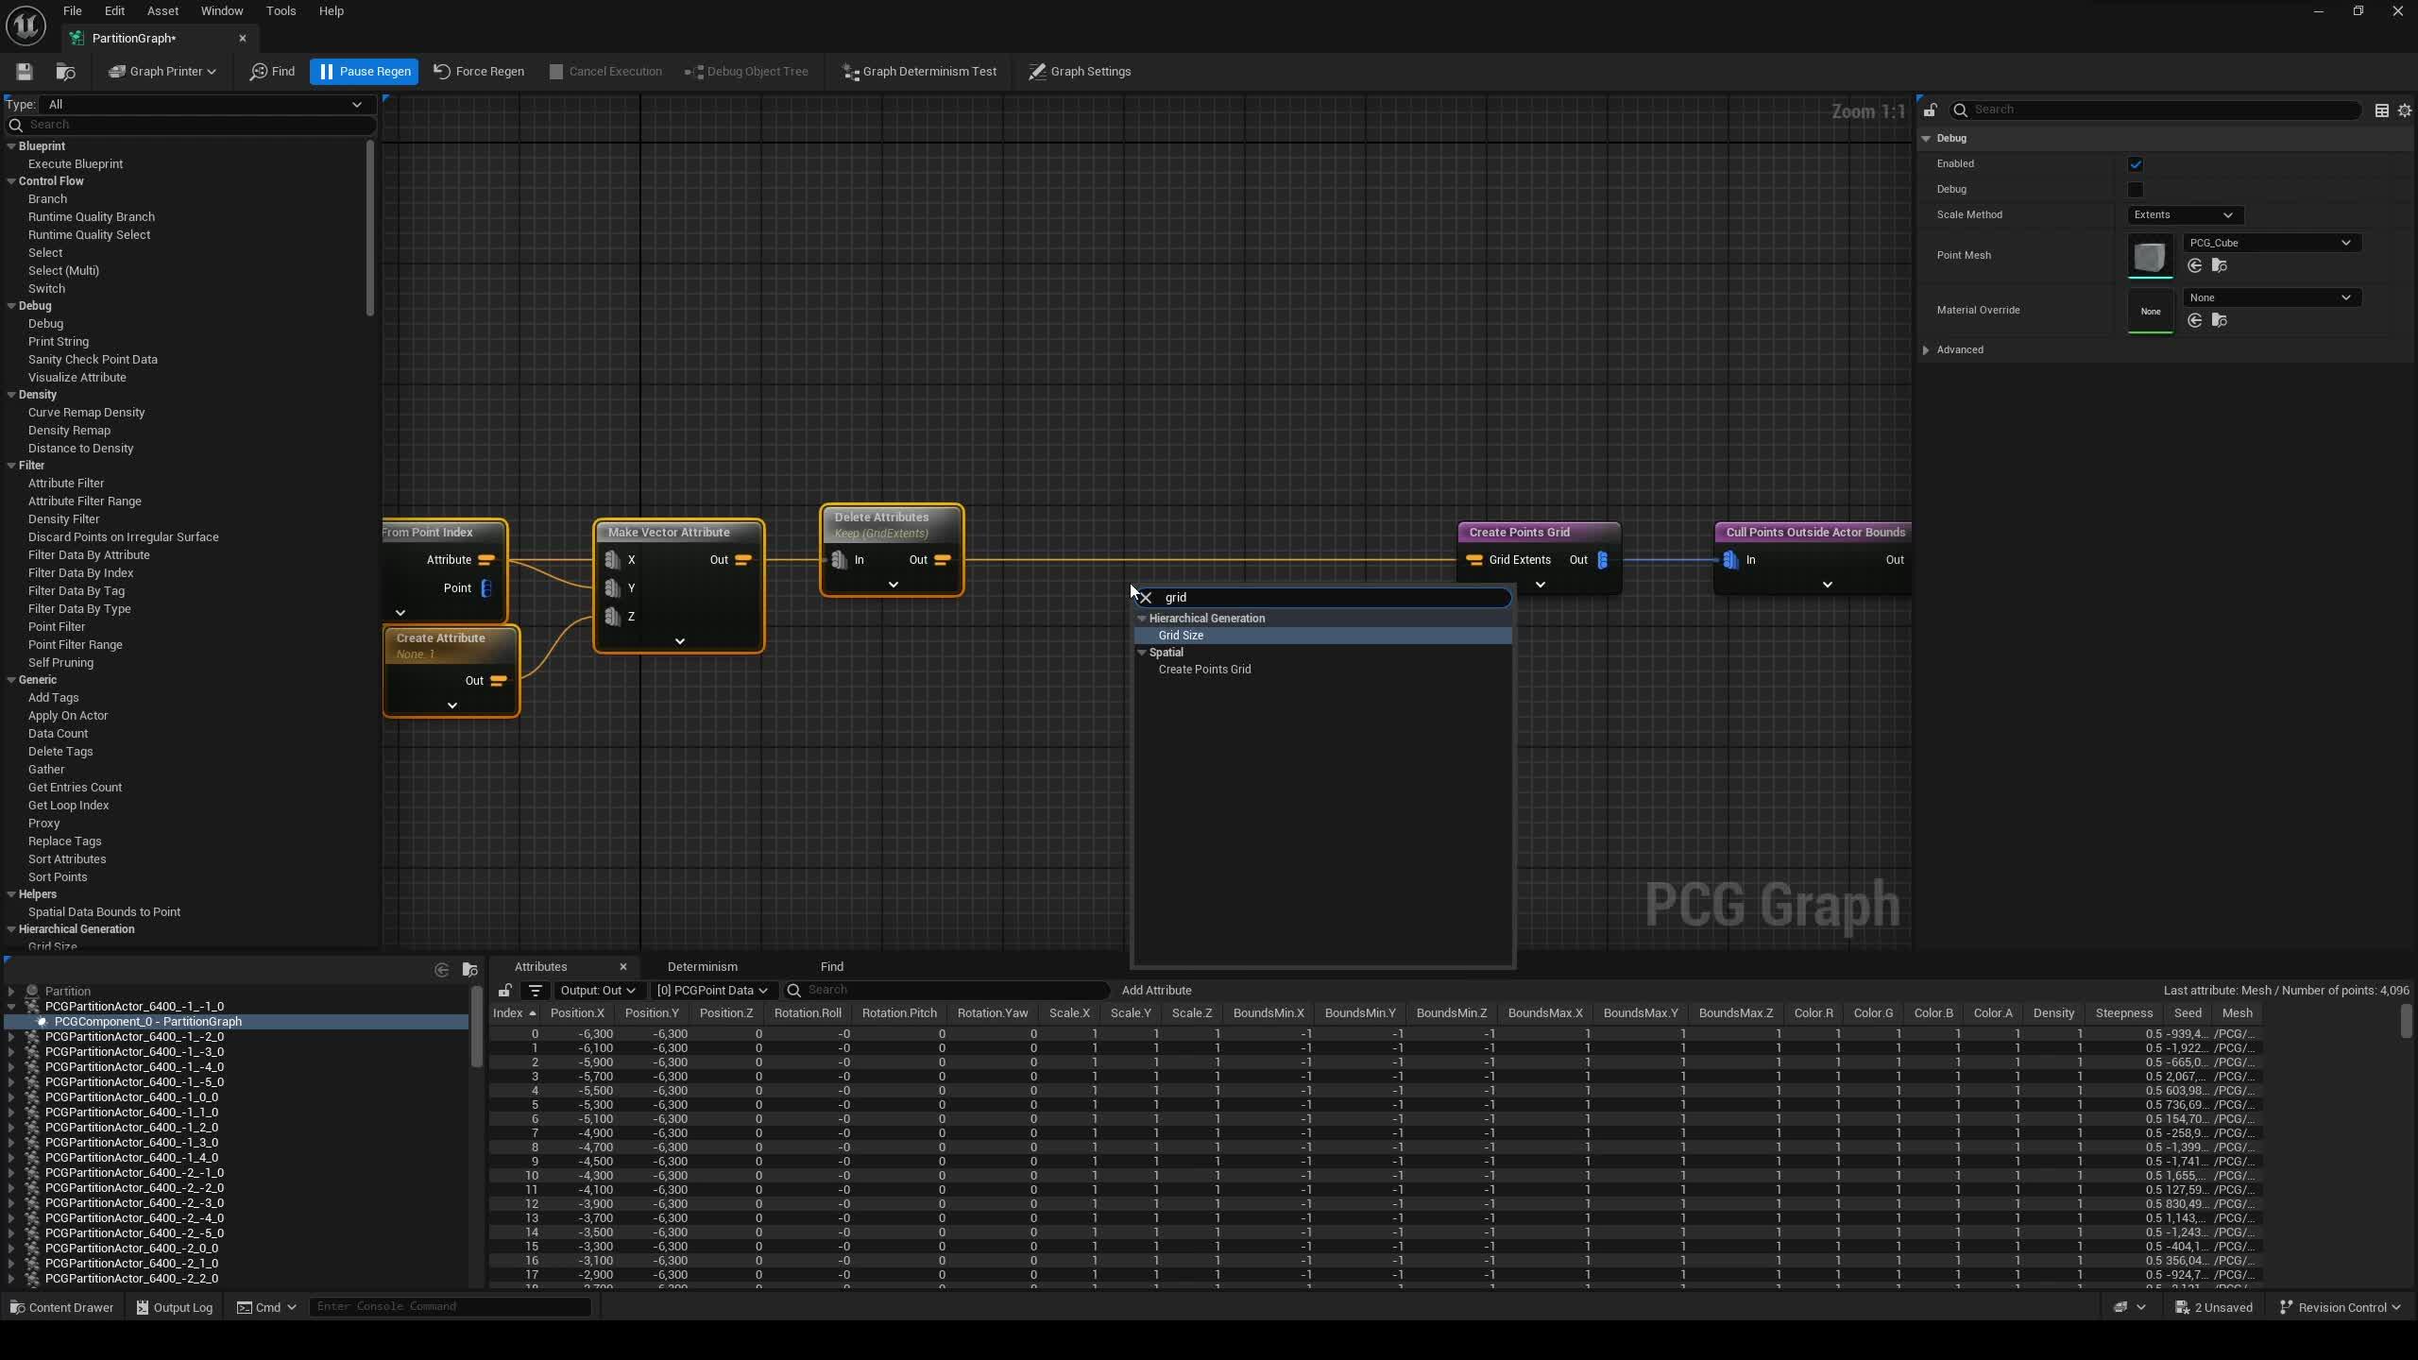This screenshot has height=1360, width=2418.
Task: Click the Graph Settings button
Action: click(x=1080, y=72)
